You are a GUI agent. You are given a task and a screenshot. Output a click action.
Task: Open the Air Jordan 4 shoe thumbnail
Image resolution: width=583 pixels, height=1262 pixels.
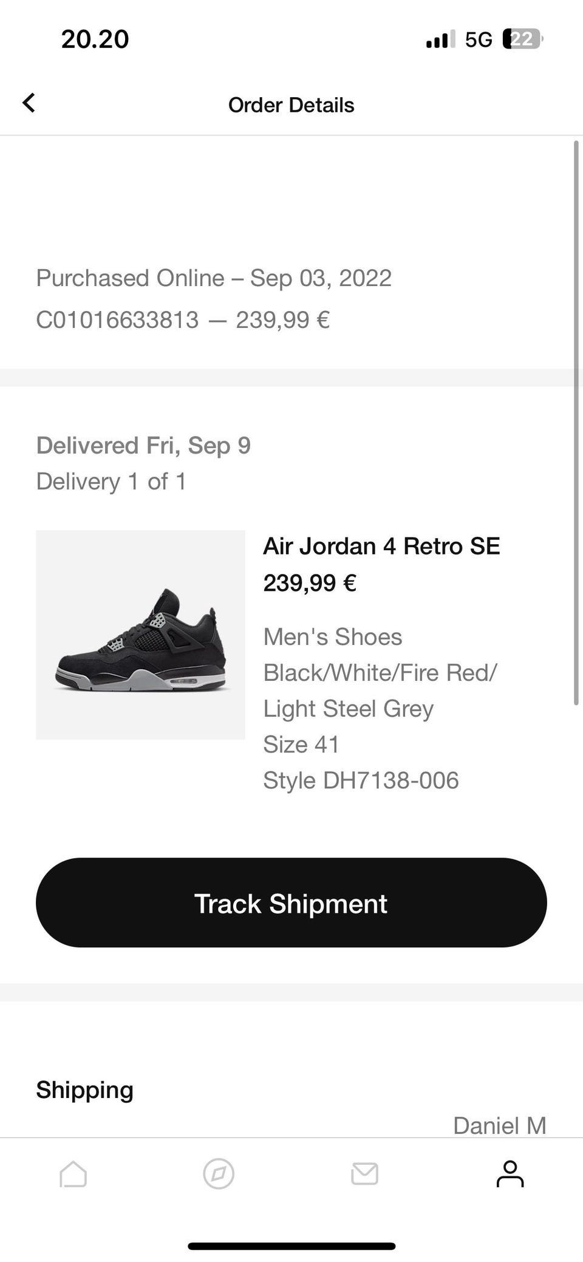click(140, 635)
